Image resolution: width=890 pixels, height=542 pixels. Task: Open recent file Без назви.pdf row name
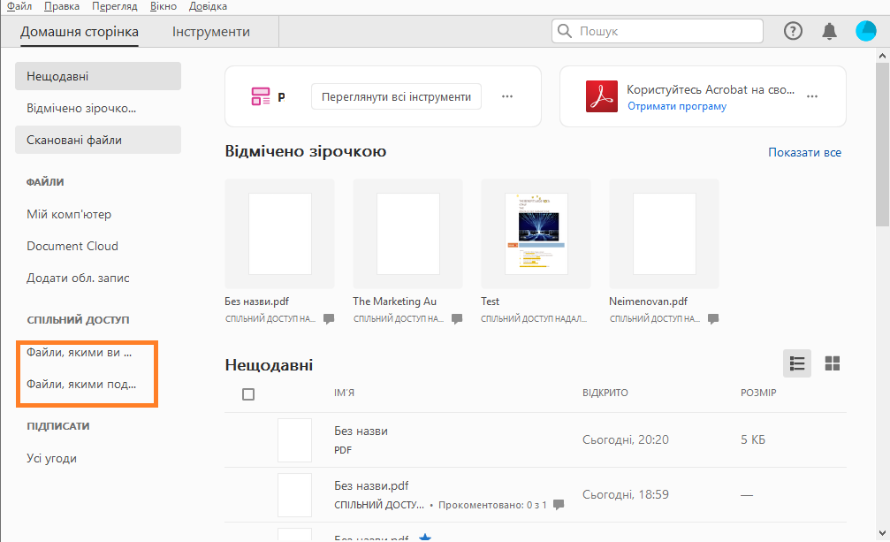coord(371,485)
